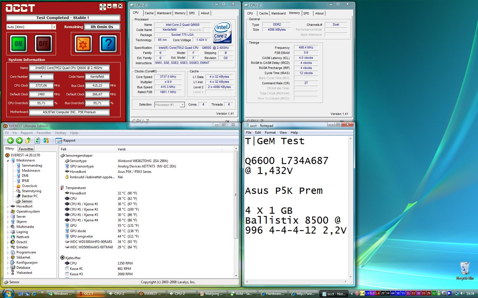
Task: Click CPU Clock 3737,06 field in OCCT
Action: [x=41, y=85]
